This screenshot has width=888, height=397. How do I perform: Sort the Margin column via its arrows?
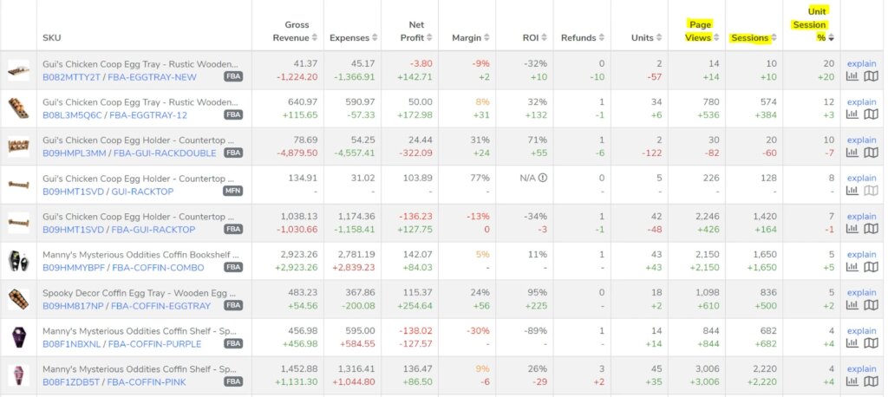[x=488, y=37]
